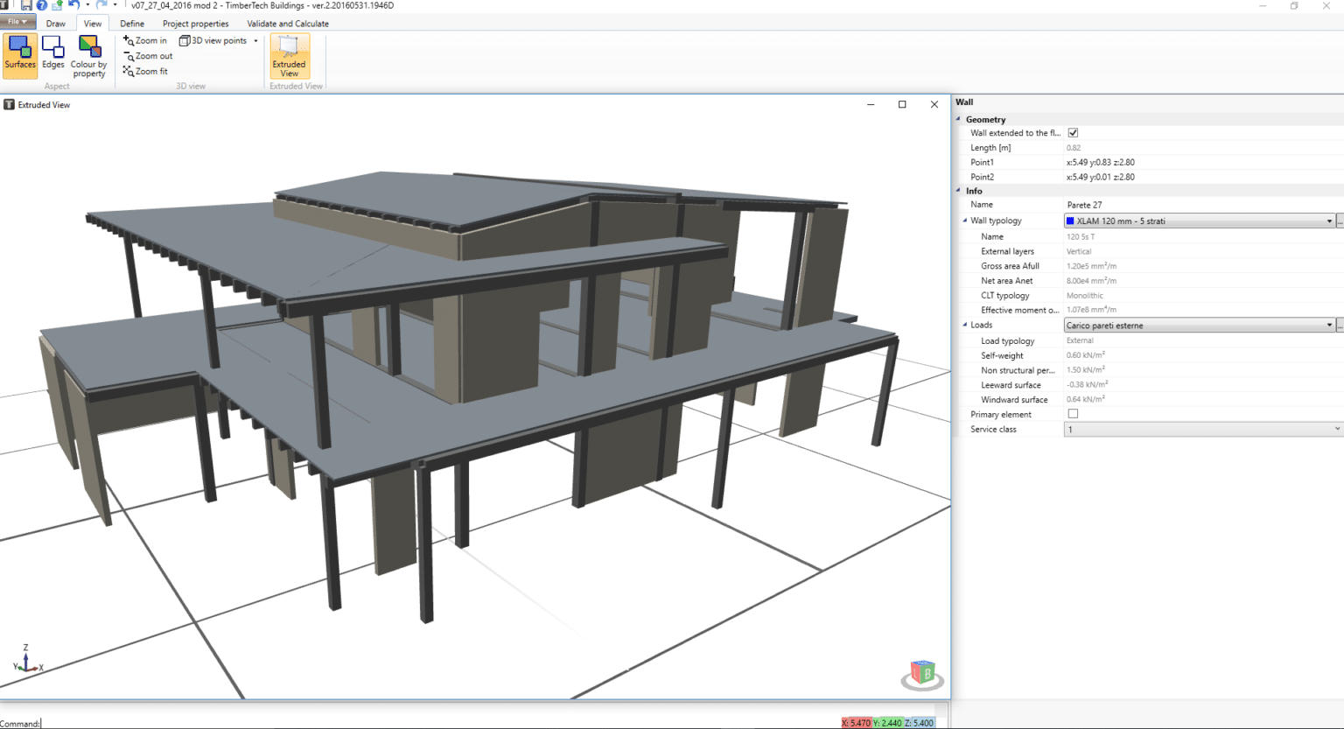Select the Surfaces aspect icon
This screenshot has height=729, width=1344.
coord(18,54)
